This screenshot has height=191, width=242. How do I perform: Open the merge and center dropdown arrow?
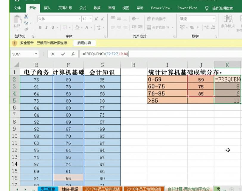(x=172, y=27)
